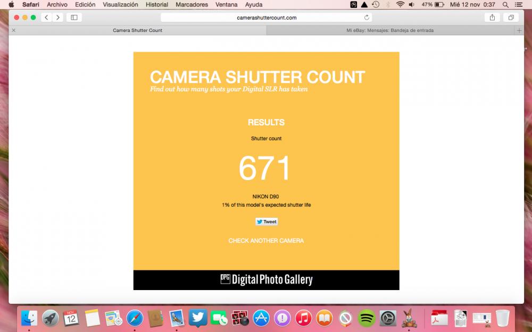532x332 pixels.
Task: Open the Ventana menu
Action: click(x=226, y=5)
